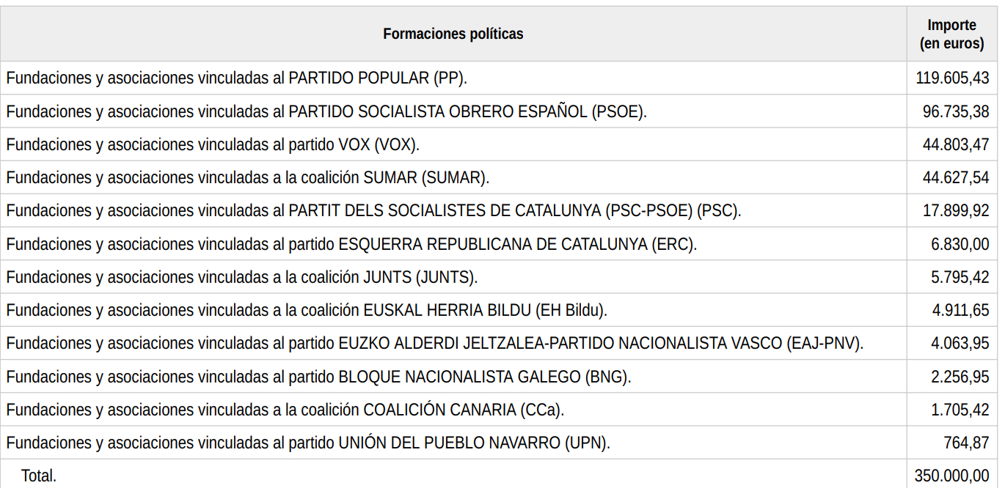Click the 350.000,00 total amount
Viewport: 1005px width, 488px height.
point(952,476)
